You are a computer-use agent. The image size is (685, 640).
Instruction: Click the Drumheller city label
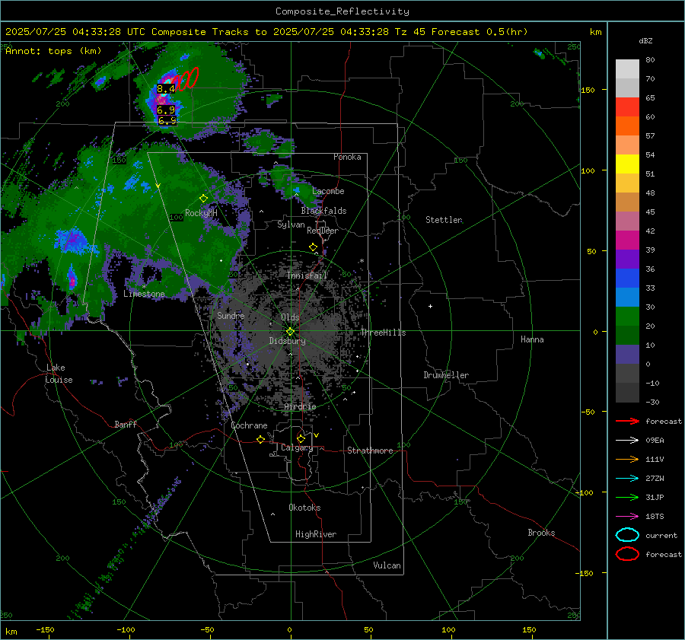tap(446, 375)
